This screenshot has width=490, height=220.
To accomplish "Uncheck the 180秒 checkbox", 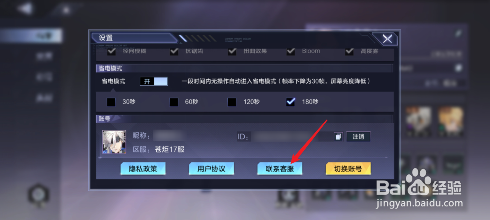I will 290,102.
